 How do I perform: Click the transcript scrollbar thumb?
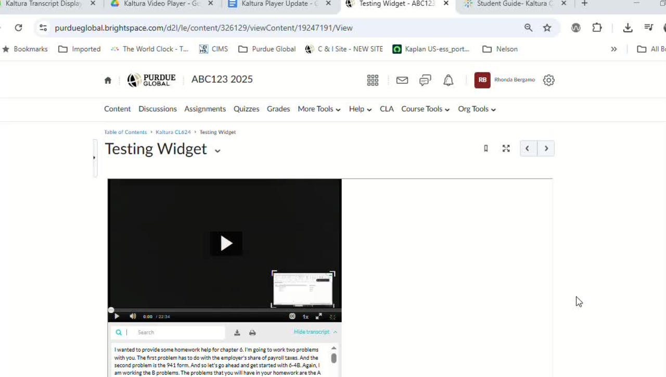point(334,358)
